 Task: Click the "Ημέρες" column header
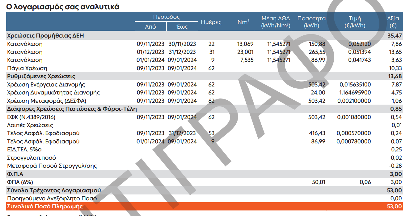(211, 22)
